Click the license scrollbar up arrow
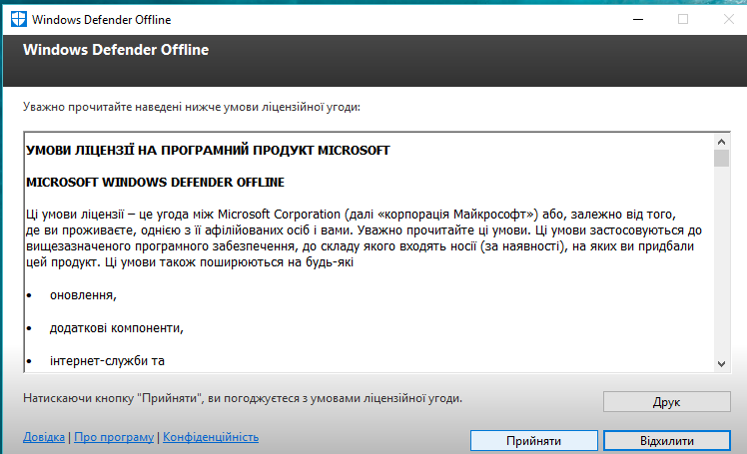 pyautogui.click(x=721, y=142)
